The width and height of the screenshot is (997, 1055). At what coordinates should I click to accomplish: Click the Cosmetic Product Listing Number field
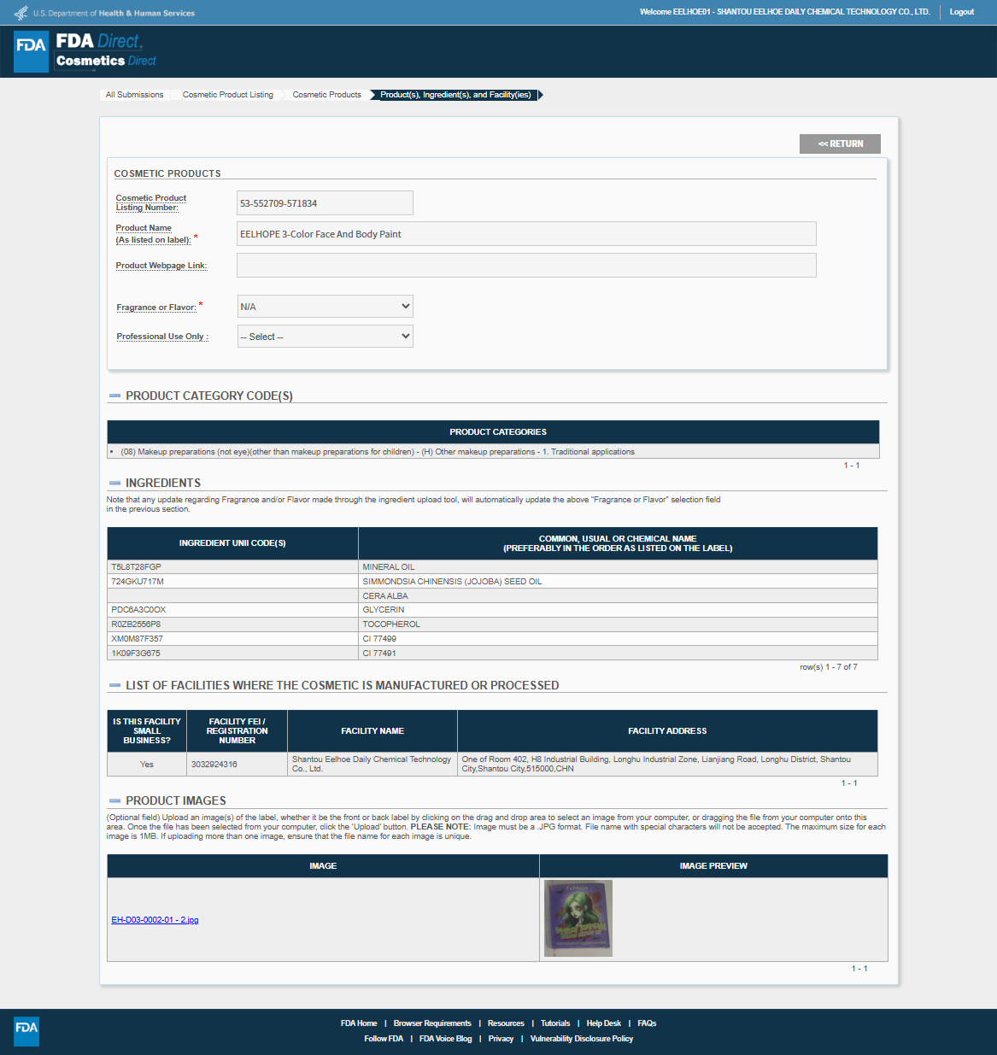click(325, 203)
